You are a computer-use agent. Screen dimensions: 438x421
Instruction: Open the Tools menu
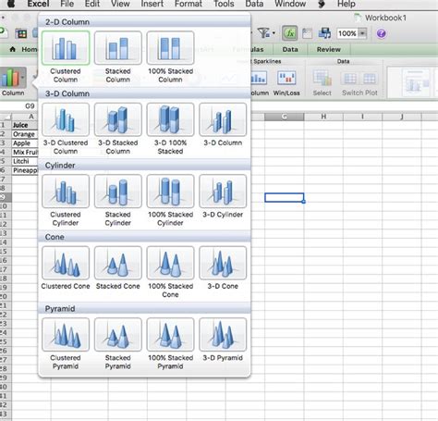pyautogui.click(x=224, y=4)
